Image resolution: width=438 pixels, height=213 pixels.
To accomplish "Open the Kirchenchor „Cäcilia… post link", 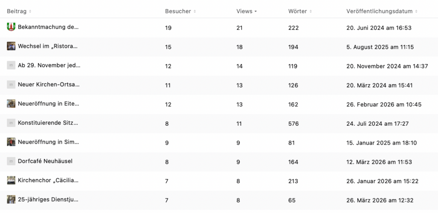I will pos(48,180).
